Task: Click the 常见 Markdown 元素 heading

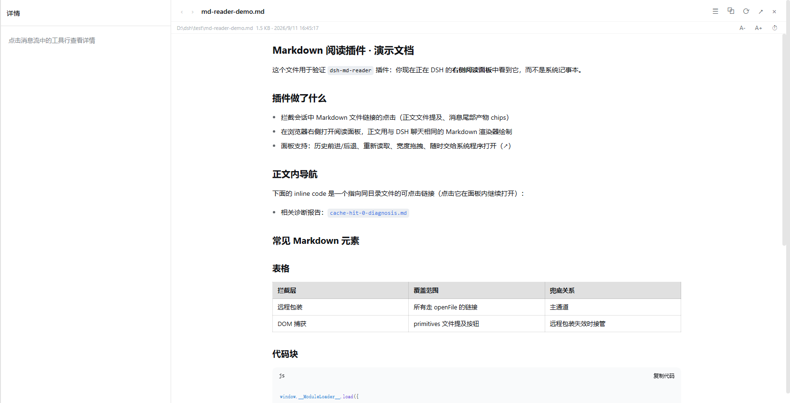Action: (316, 241)
